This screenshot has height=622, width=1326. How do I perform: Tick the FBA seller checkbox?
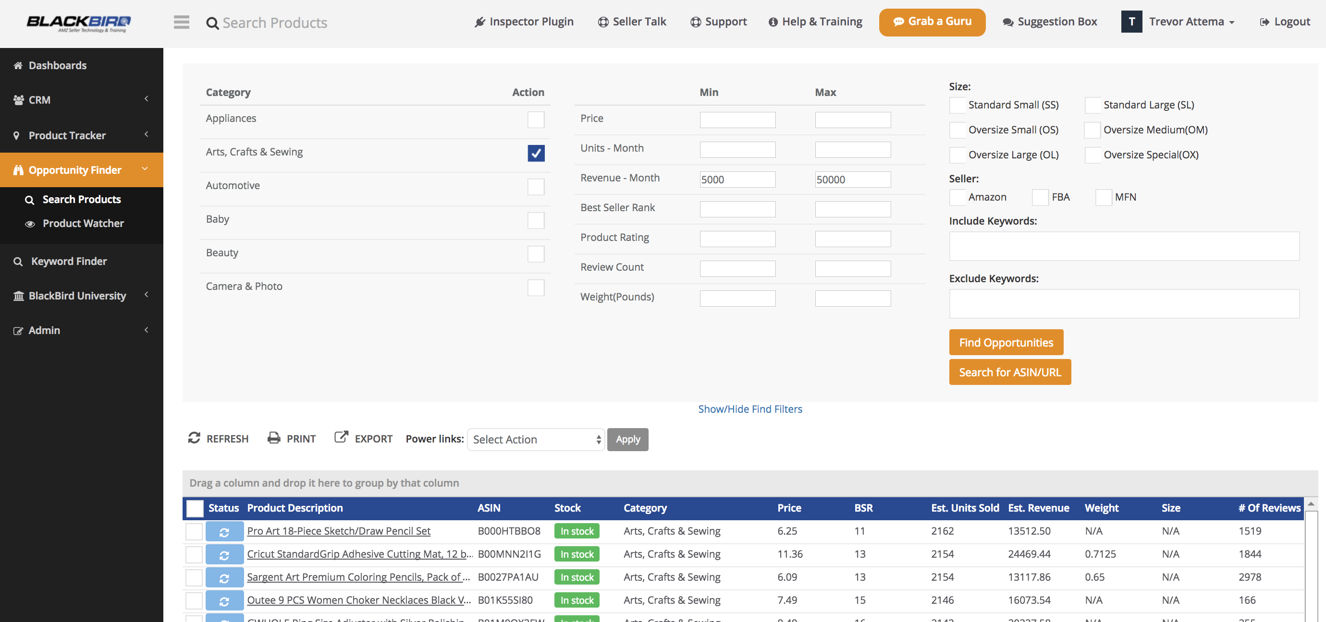click(1040, 197)
